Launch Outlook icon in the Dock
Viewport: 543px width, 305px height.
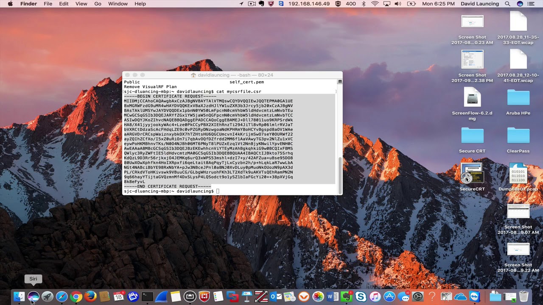coord(275,297)
